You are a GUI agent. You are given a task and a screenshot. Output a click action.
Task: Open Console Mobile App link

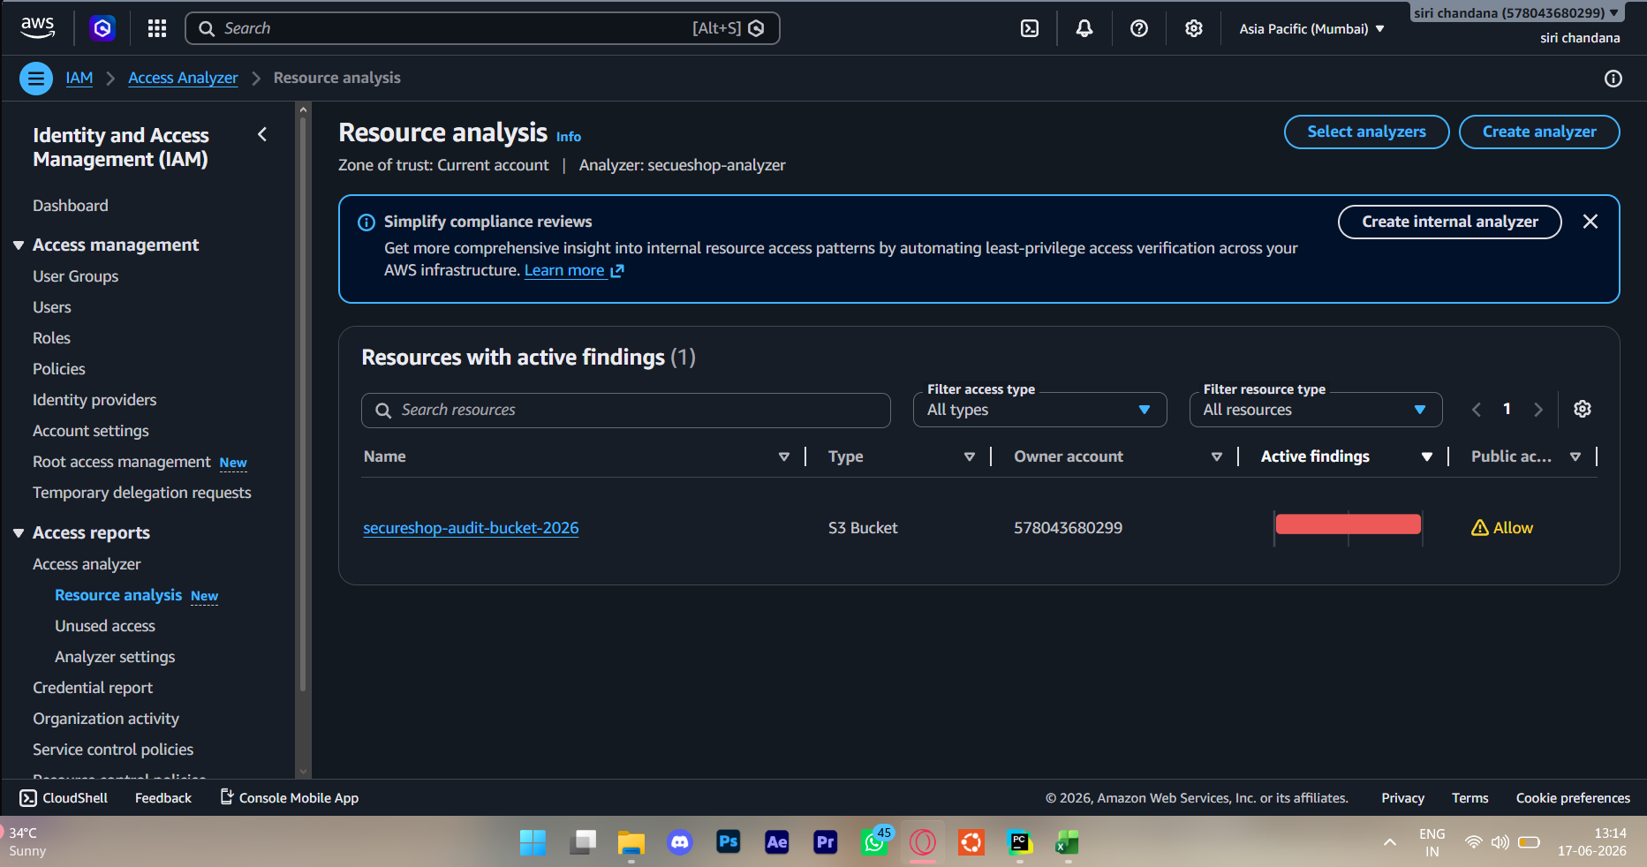[289, 798]
